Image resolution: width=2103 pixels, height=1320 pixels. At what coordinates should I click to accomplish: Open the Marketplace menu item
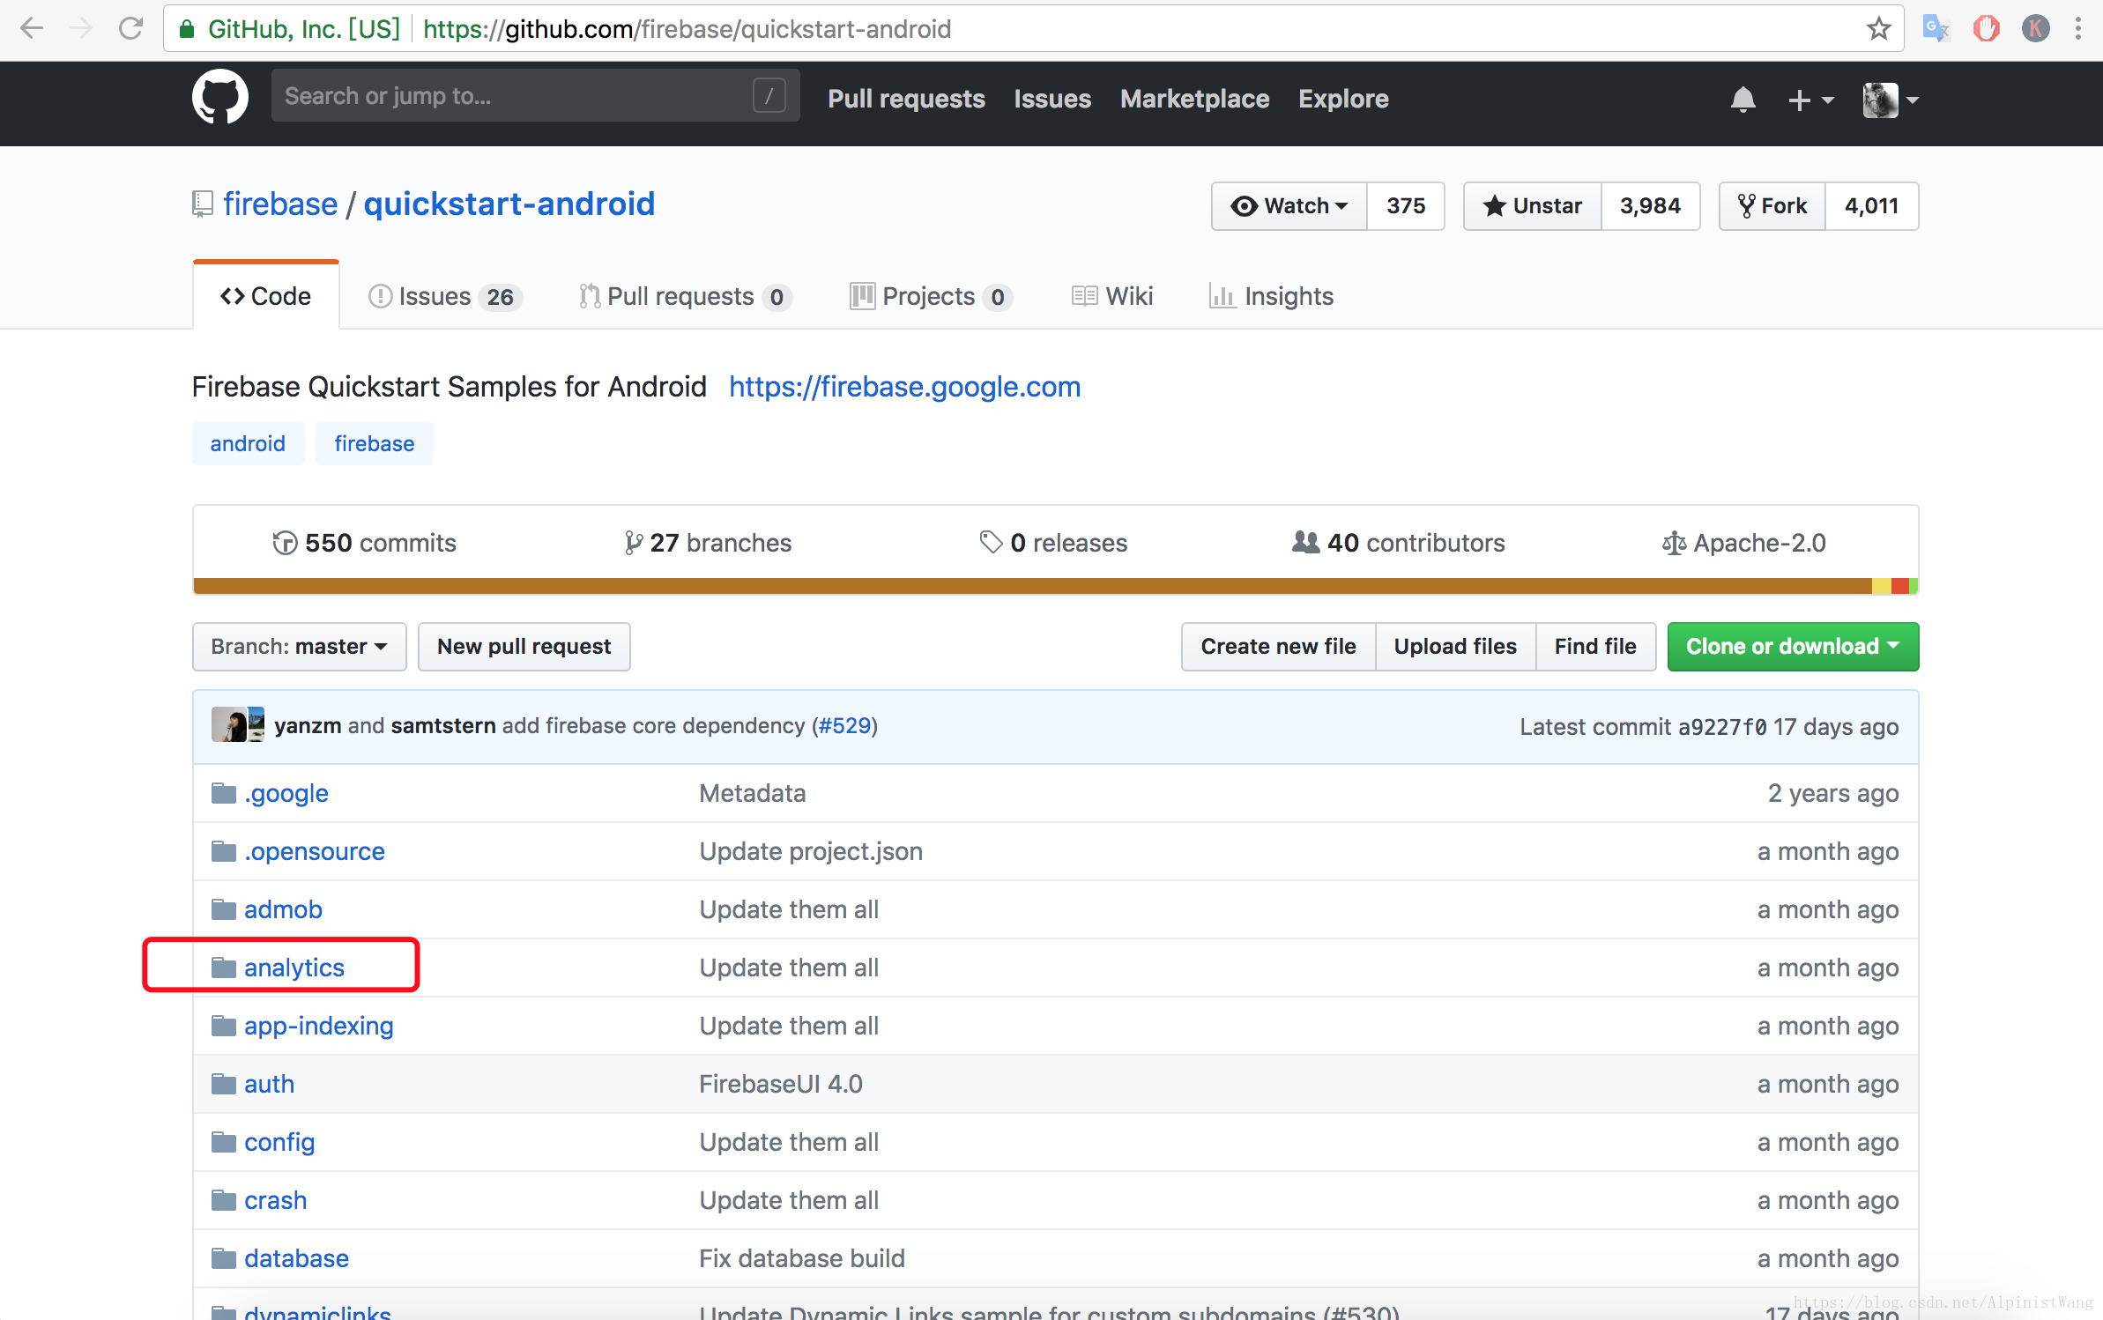point(1194,99)
